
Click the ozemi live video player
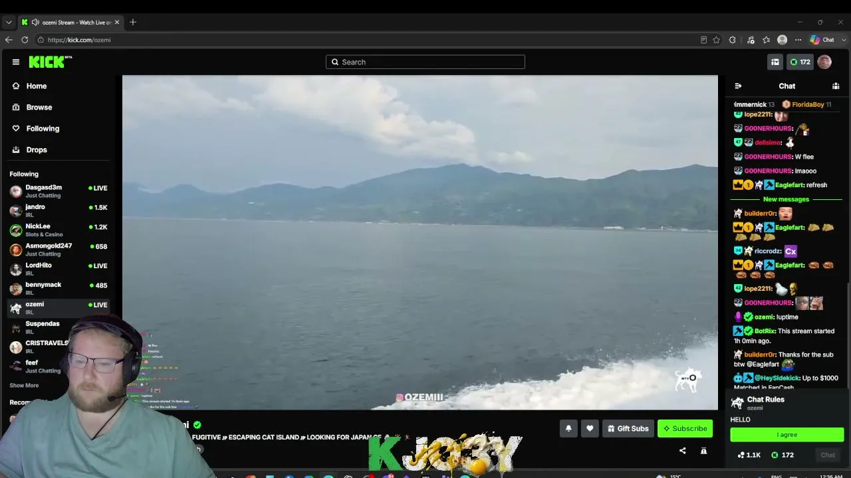tap(420, 242)
